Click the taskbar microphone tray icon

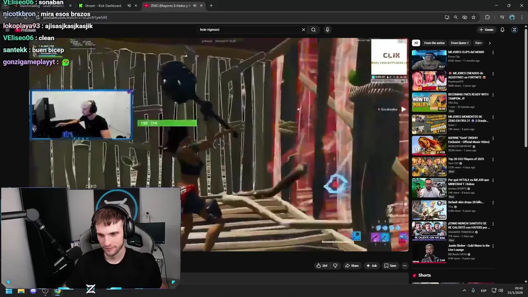tap(473, 291)
